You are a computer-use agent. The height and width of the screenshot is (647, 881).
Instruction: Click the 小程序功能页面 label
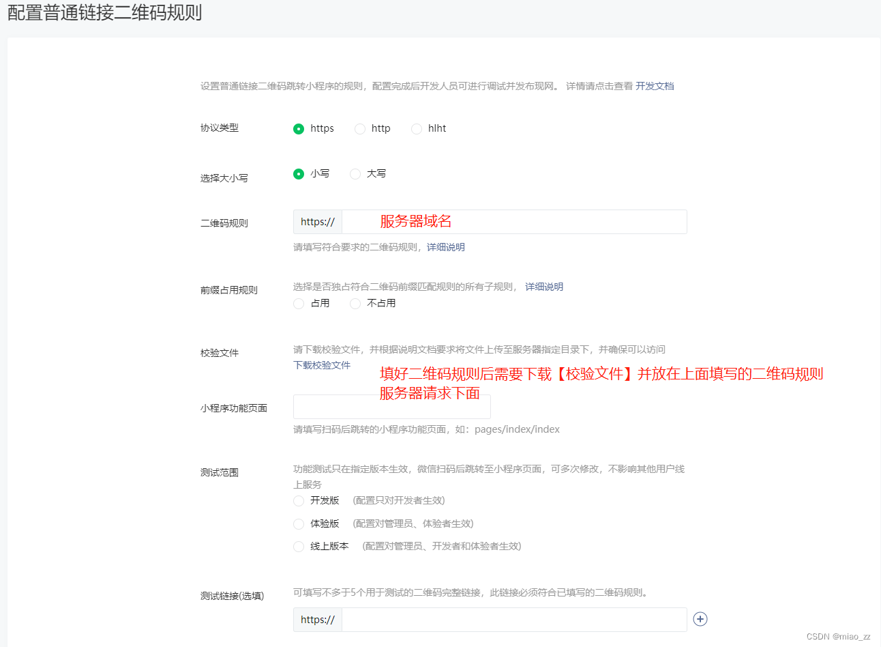(x=234, y=408)
